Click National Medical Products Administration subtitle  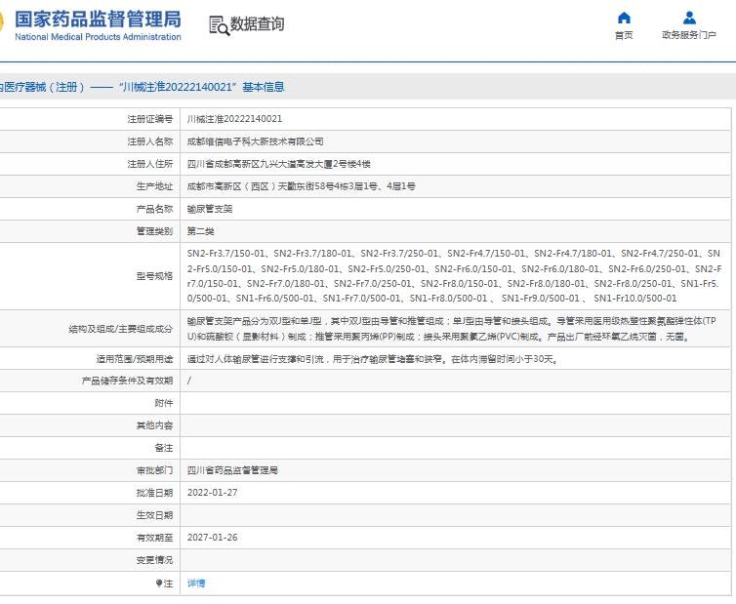pyautogui.click(x=98, y=37)
